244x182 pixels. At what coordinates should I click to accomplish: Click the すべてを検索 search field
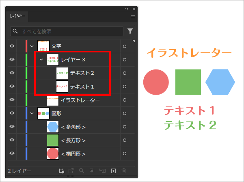coord(67,31)
